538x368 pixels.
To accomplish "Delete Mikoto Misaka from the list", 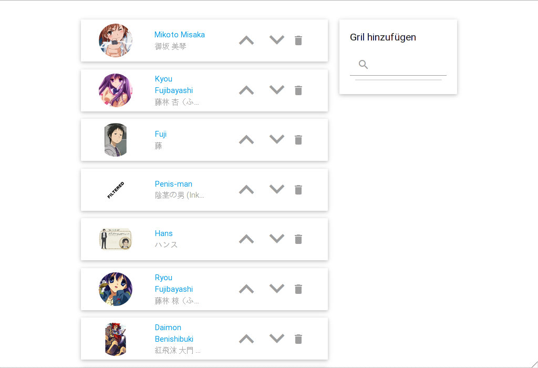I will [x=298, y=40].
